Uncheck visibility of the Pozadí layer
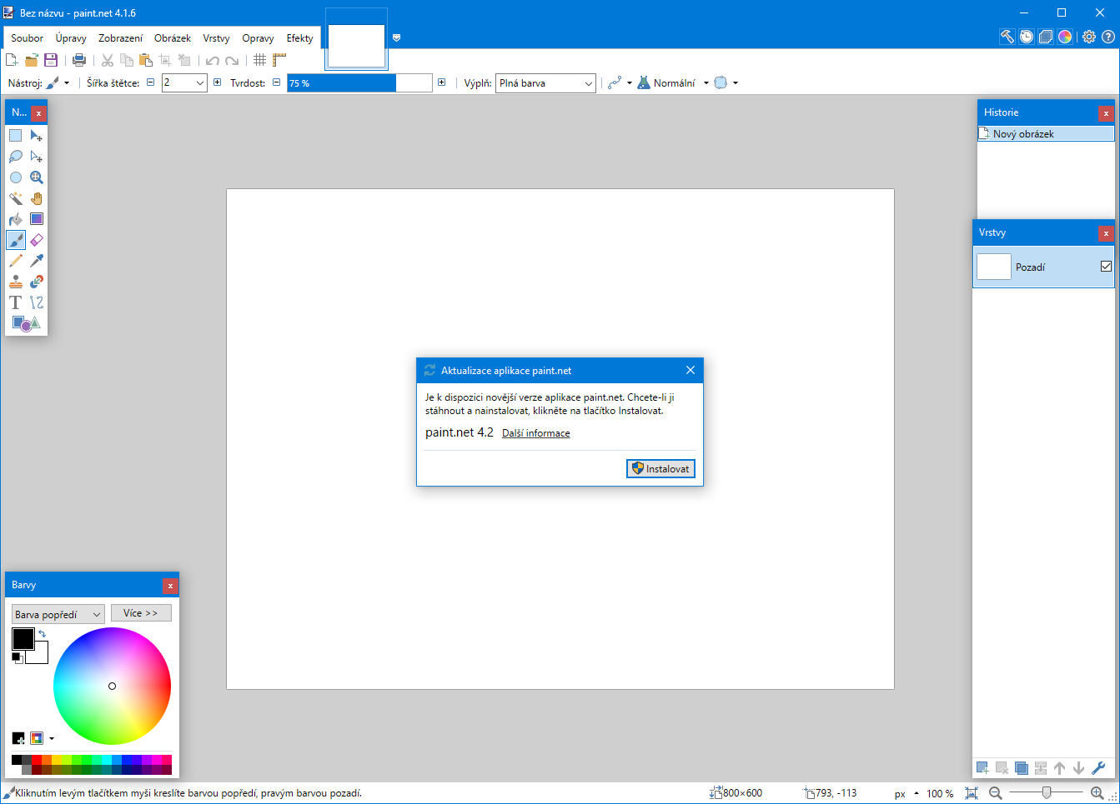Viewport: 1120px width, 804px height. point(1106,267)
